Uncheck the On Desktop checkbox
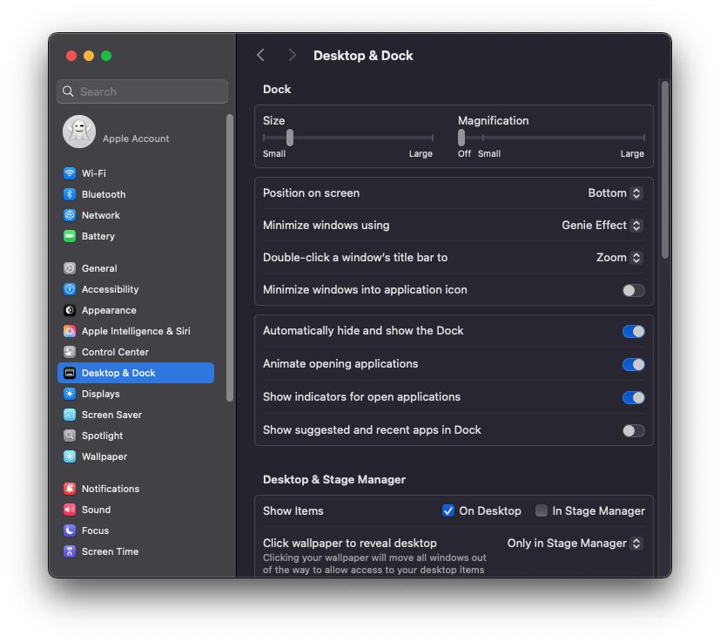 point(448,510)
